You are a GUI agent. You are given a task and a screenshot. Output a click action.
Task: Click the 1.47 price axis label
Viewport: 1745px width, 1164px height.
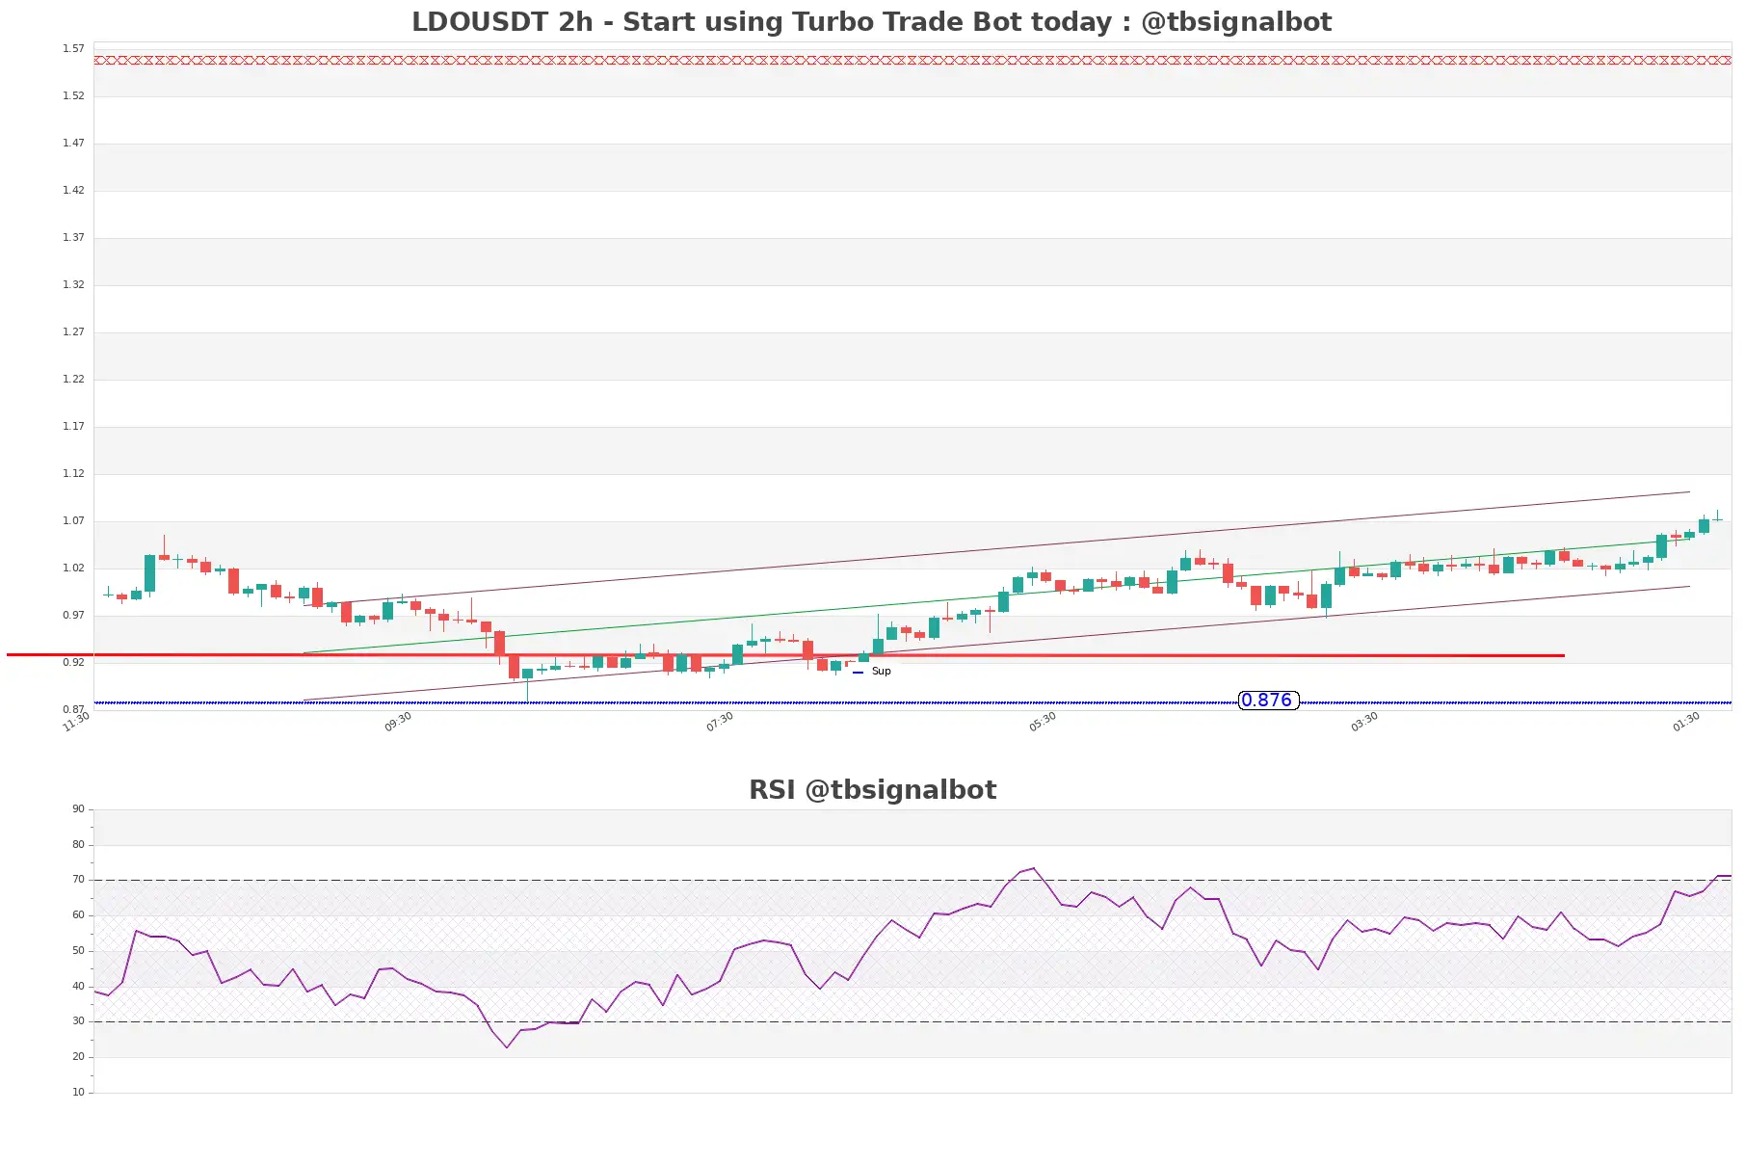pos(73,143)
